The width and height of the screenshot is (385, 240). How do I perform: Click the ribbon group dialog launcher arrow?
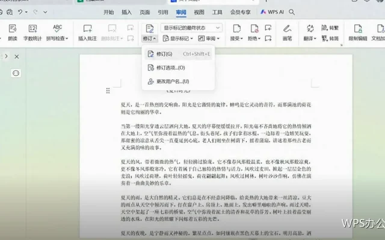click(341, 45)
